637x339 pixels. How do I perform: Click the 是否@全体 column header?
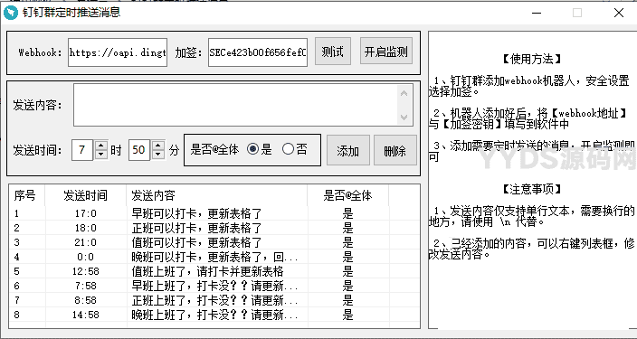click(x=347, y=195)
